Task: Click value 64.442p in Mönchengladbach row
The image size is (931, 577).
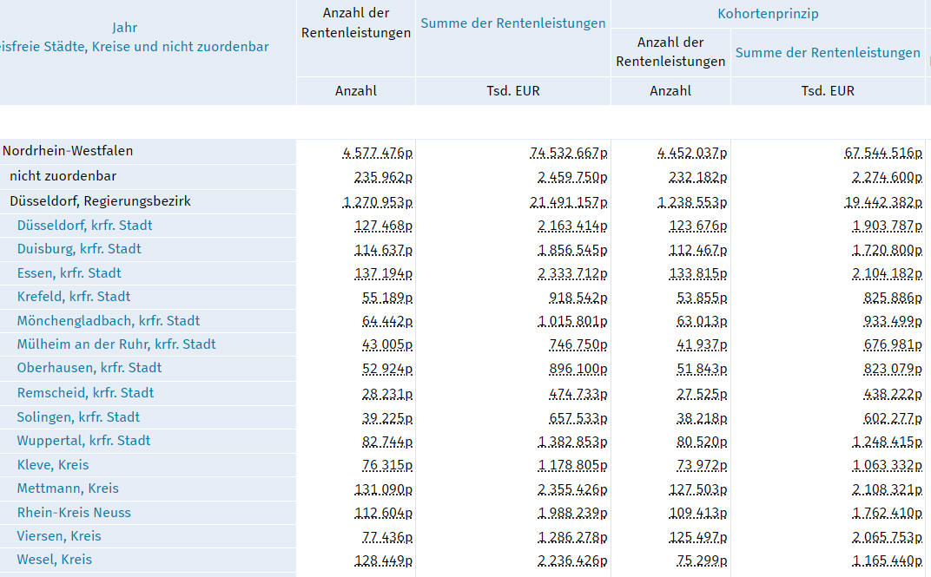Action: (387, 321)
